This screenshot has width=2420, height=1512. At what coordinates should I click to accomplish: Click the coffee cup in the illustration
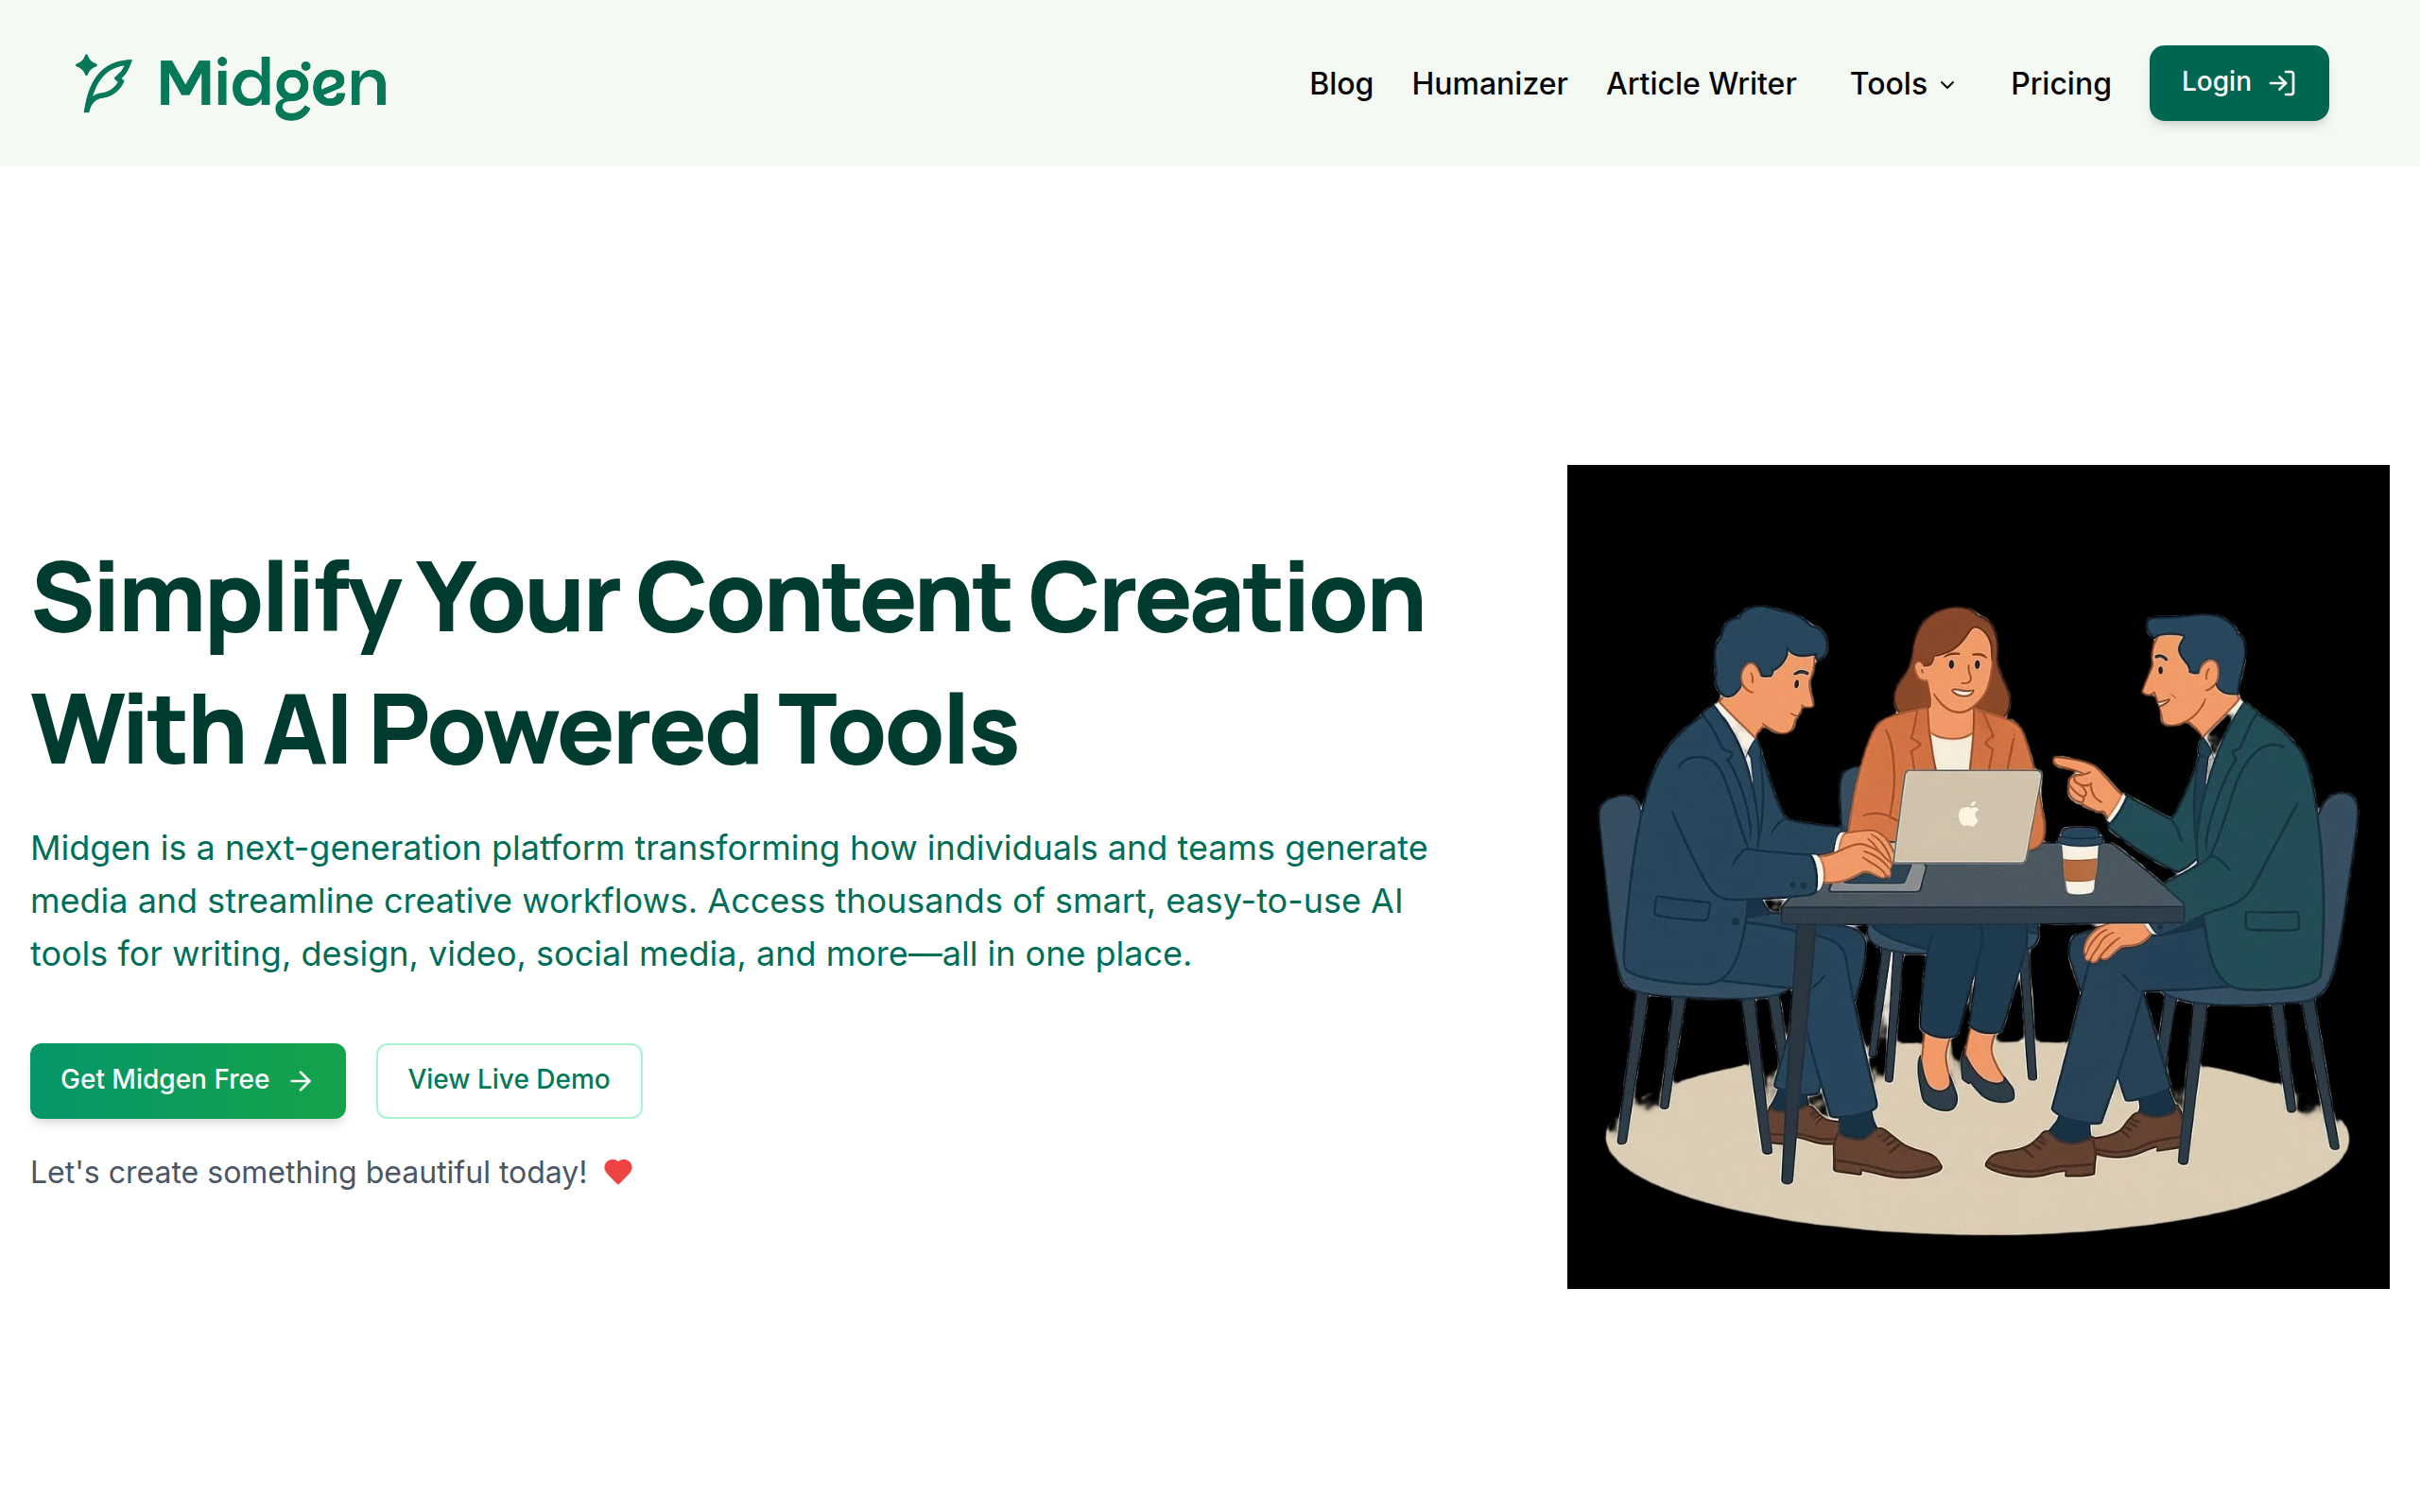pyautogui.click(x=2079, y=860)
